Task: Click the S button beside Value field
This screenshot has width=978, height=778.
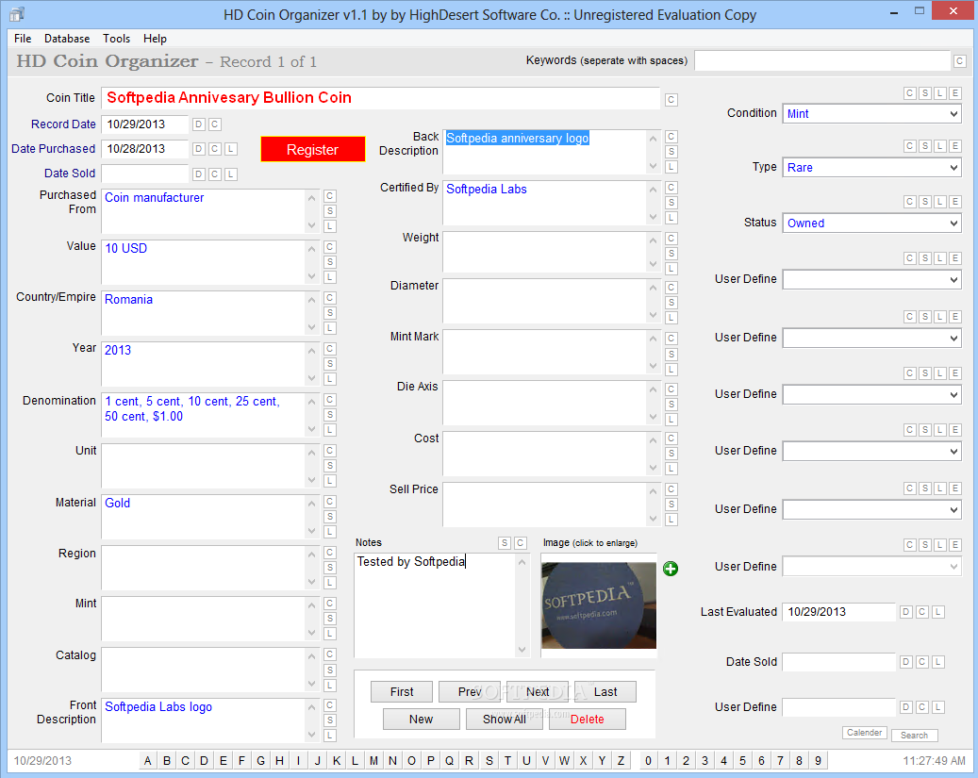Action: (330, 262)
